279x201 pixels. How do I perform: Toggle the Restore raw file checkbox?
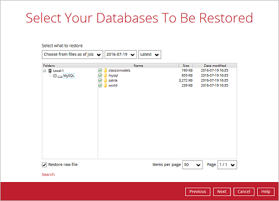[44, 165]
